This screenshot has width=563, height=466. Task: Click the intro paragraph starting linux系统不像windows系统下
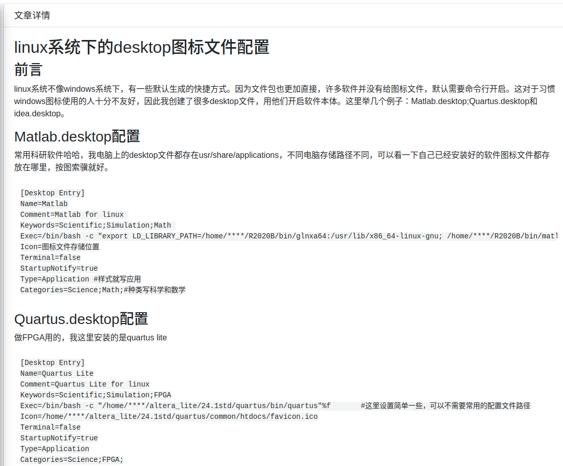tap(284, 101)
